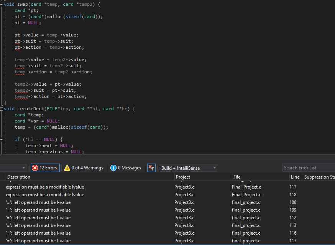Click the filter icon next to Messages
Screen dimensions: 335x245
click(x=151, y=168)
